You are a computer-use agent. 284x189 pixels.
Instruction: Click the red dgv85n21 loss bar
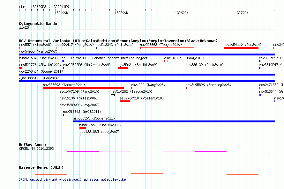tap(123, 68)
